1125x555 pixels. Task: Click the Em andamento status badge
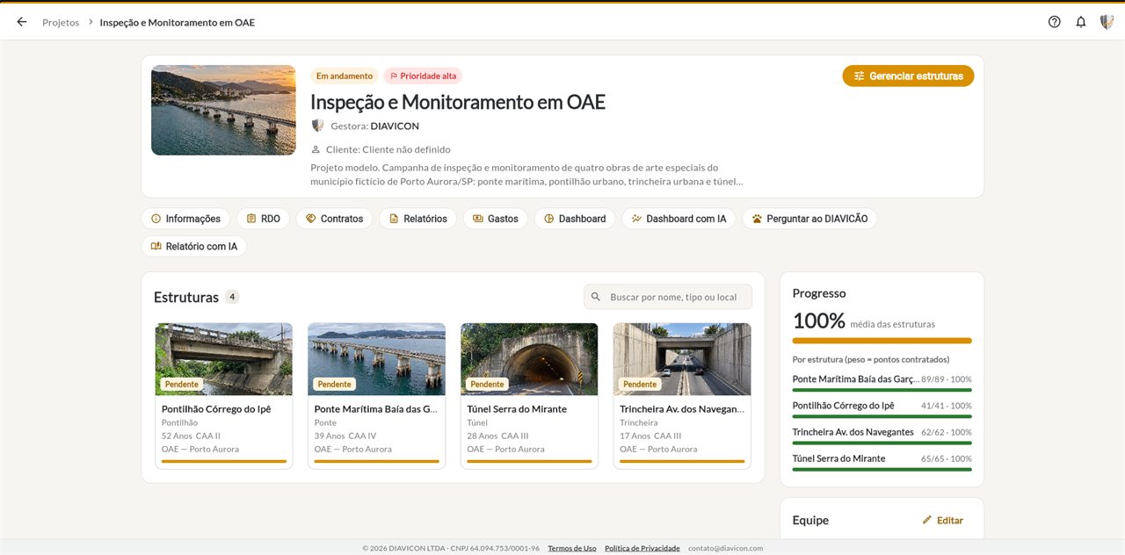[x=345, y=76]
